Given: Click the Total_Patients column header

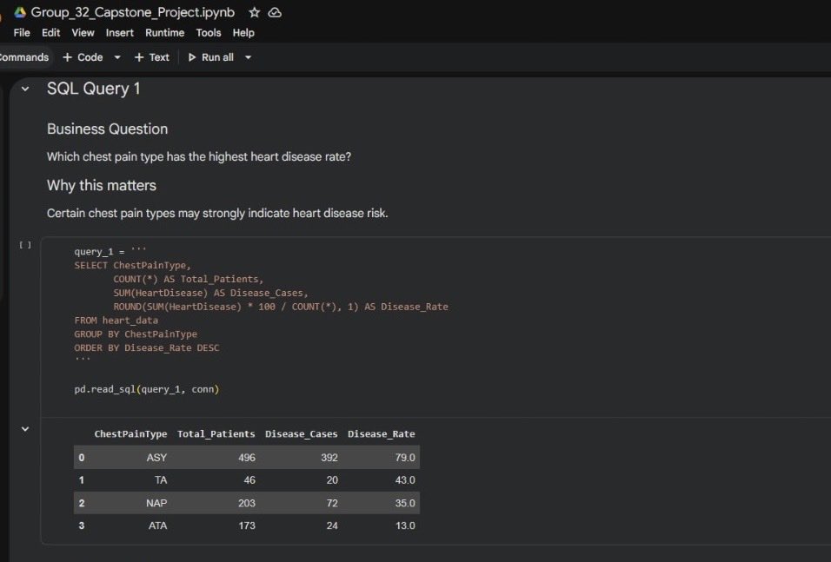Looking at the screenshot, I should [216, 433].
